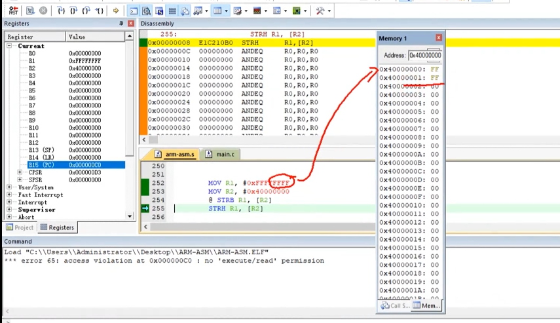Switch to the arm-asm.s editor tab
560x323 pixels.
[175, 155]
